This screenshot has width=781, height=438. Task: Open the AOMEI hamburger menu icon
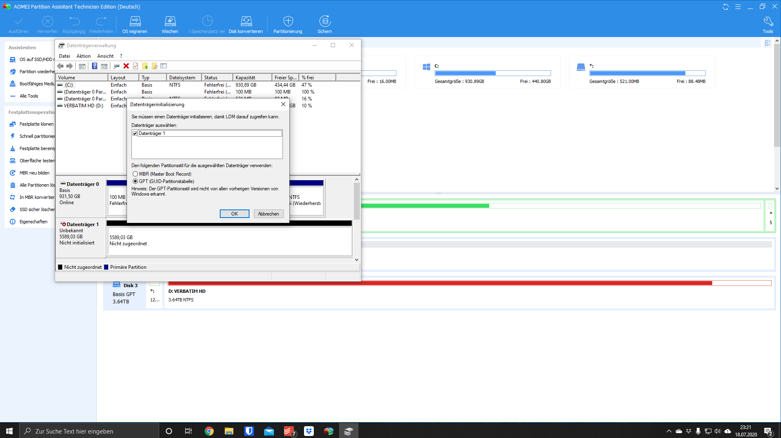click(x=738, y=7)
